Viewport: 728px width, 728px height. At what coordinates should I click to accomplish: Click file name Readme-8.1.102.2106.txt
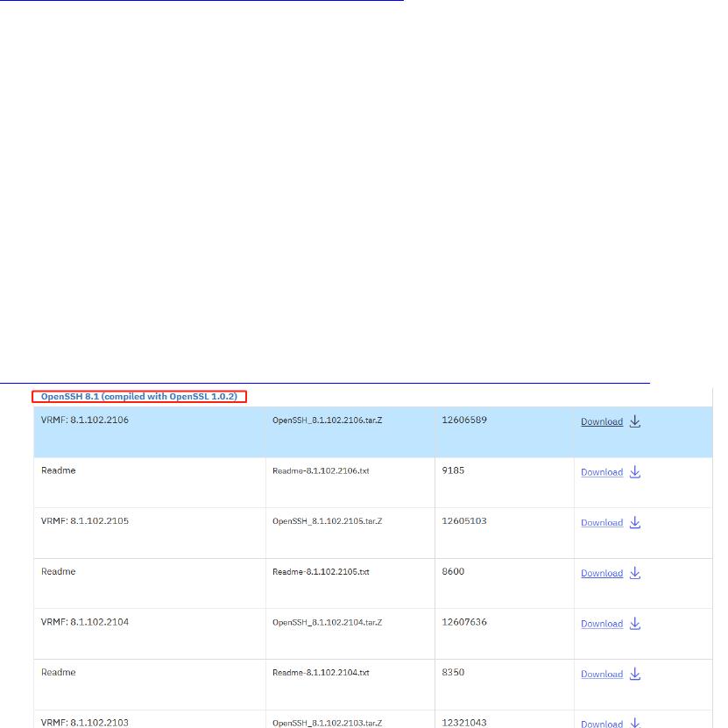point(321,470)
